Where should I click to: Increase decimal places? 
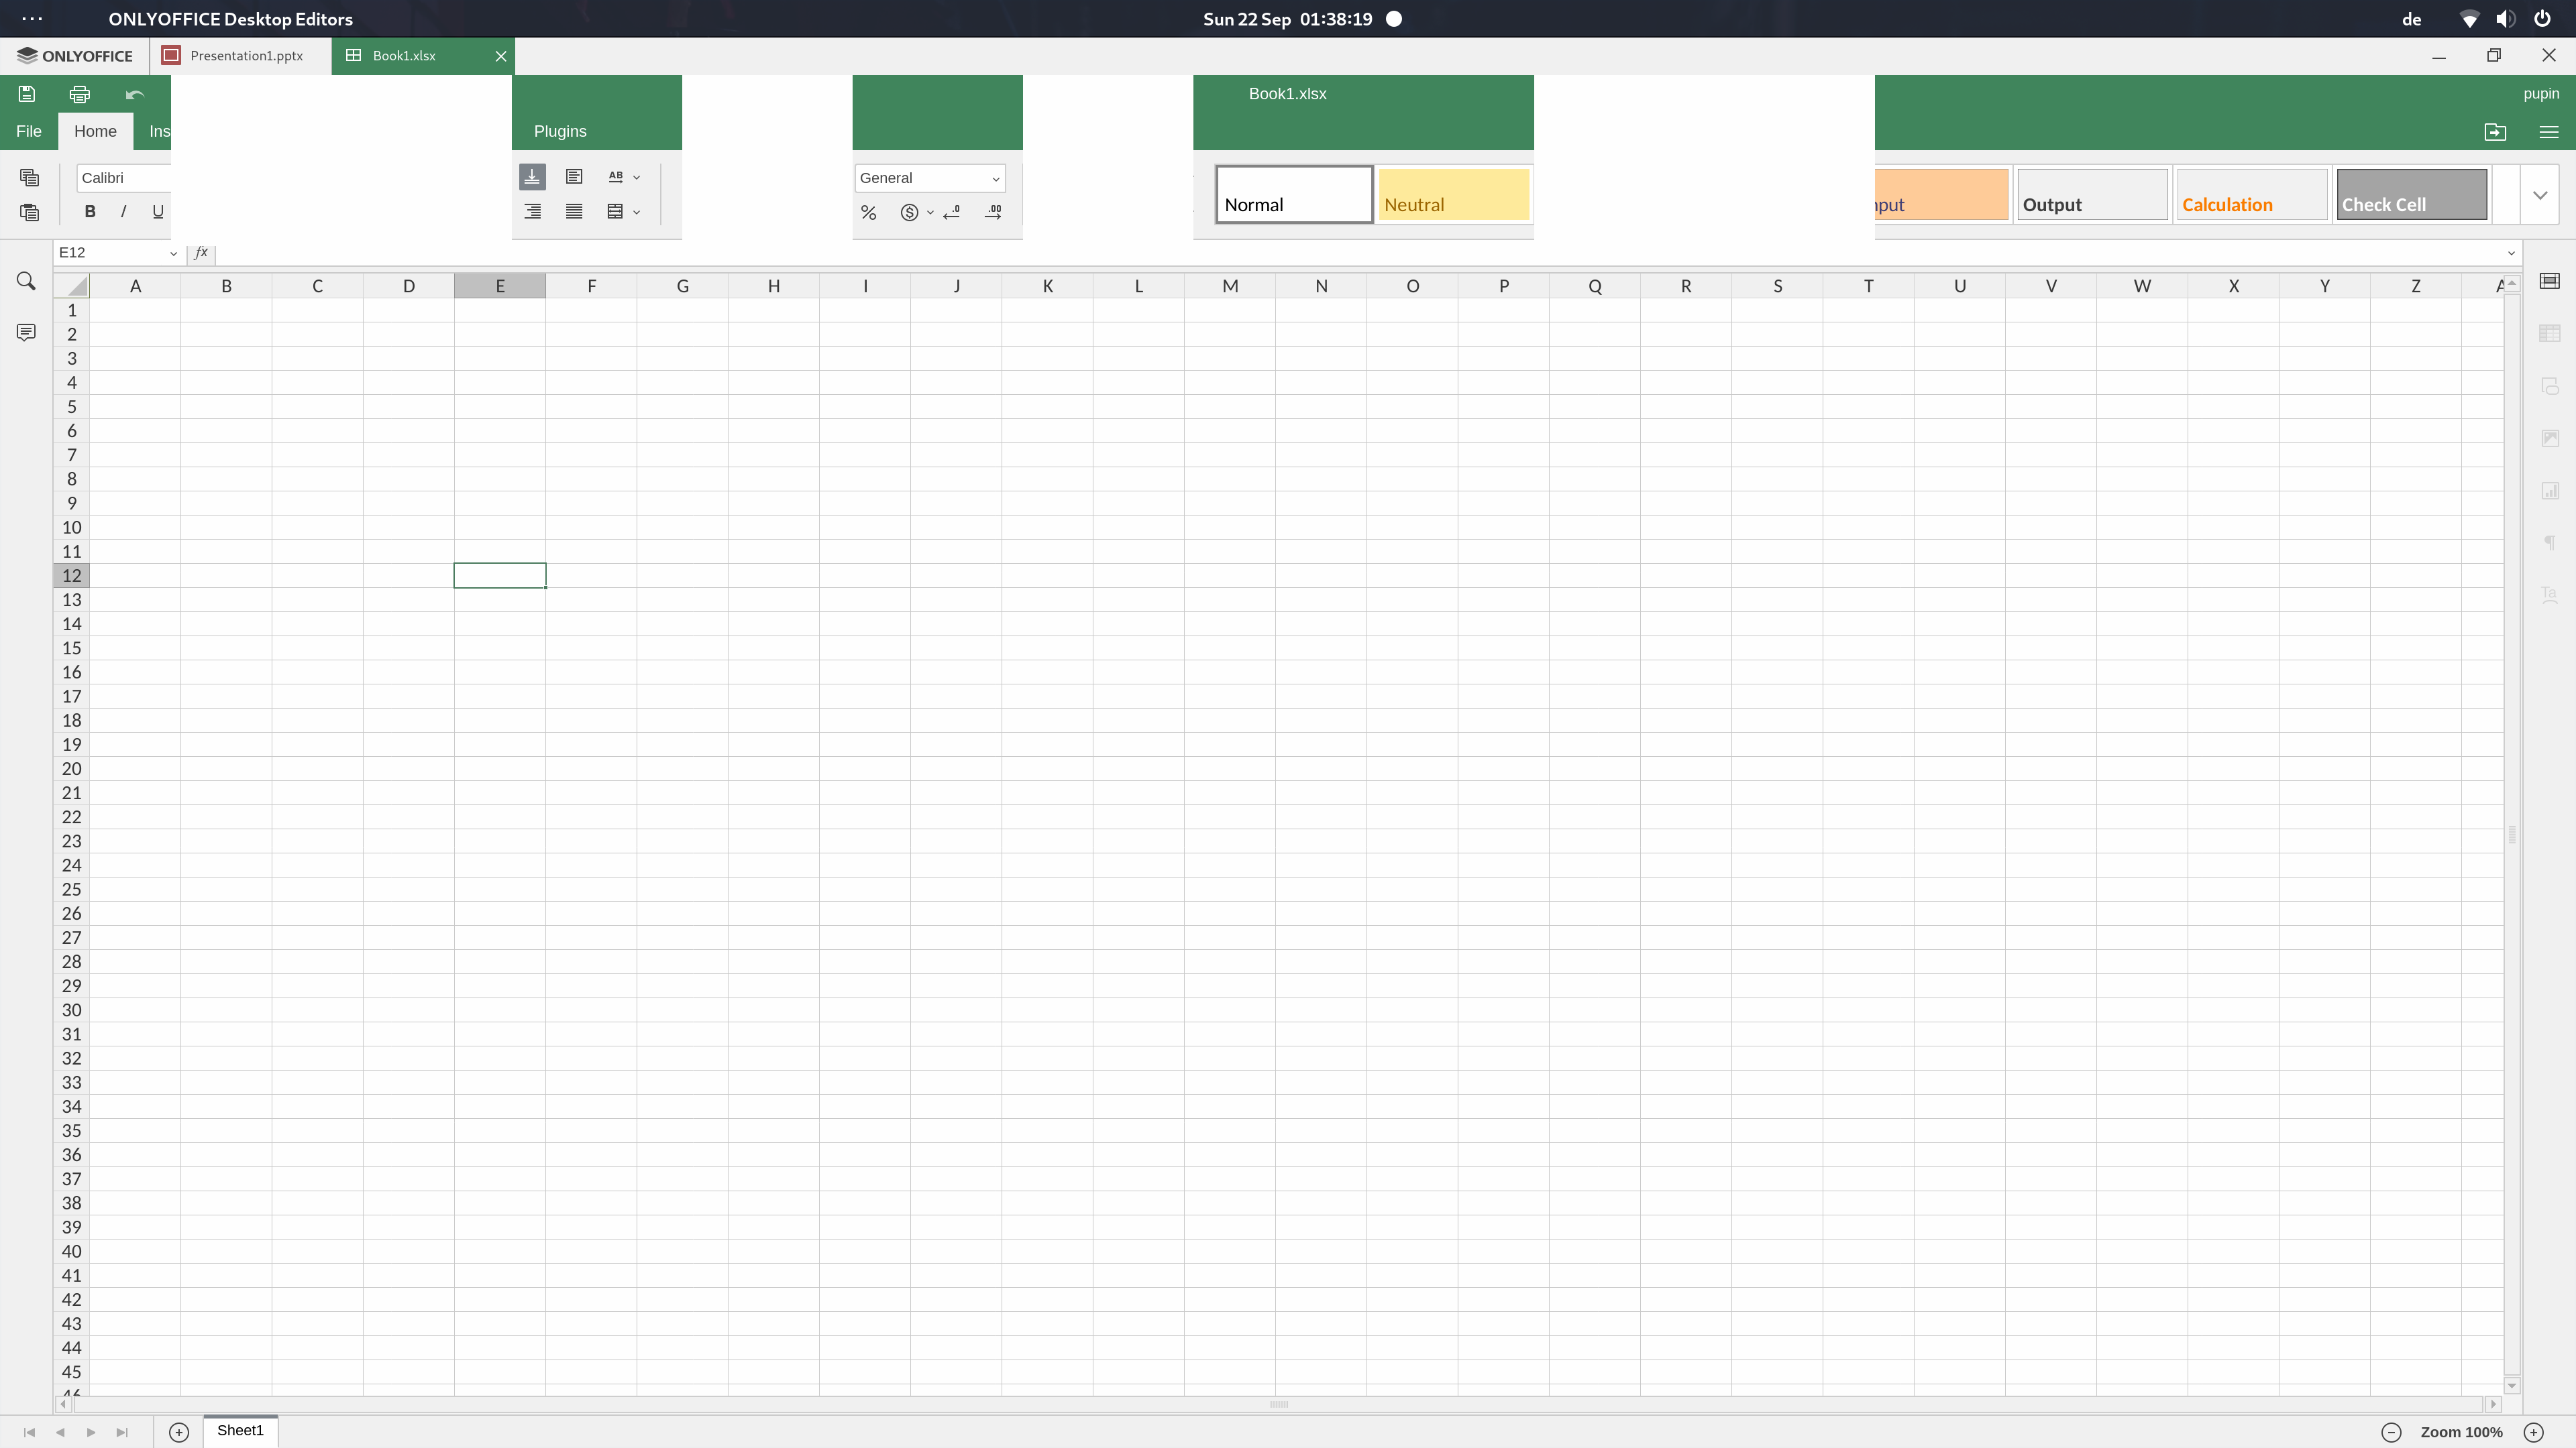pos(993,212)
